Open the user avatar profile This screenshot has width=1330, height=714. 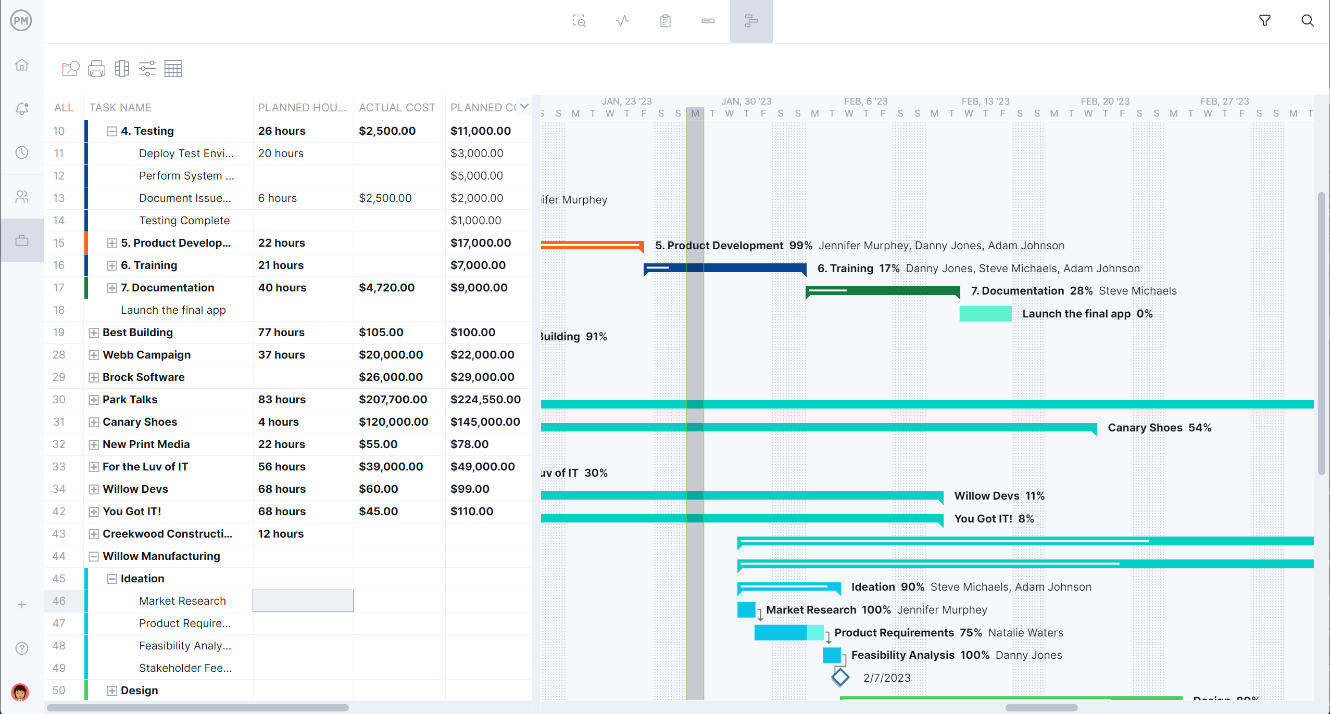20,692
